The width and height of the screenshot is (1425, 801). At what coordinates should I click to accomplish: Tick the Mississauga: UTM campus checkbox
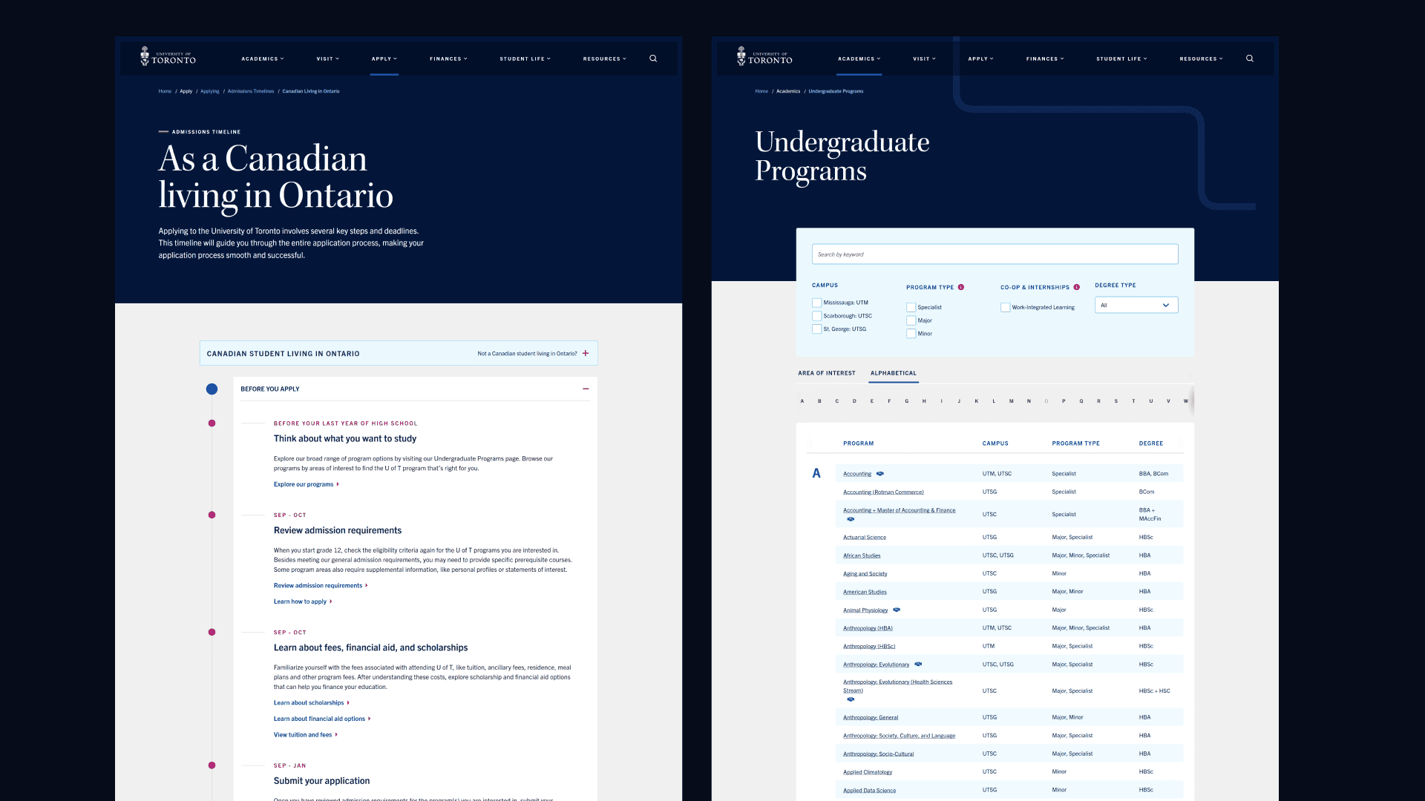click(x=816, y=303)
